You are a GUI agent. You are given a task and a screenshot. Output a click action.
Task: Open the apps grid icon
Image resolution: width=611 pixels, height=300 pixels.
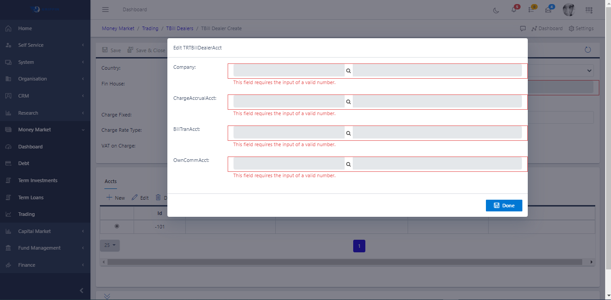tap(589, 10)
